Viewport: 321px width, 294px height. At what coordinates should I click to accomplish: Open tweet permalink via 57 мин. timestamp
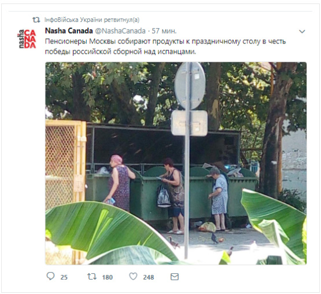point(164,31)
